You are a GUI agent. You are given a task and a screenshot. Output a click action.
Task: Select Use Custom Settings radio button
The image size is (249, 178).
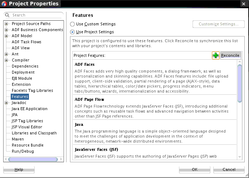coord(73,24)
